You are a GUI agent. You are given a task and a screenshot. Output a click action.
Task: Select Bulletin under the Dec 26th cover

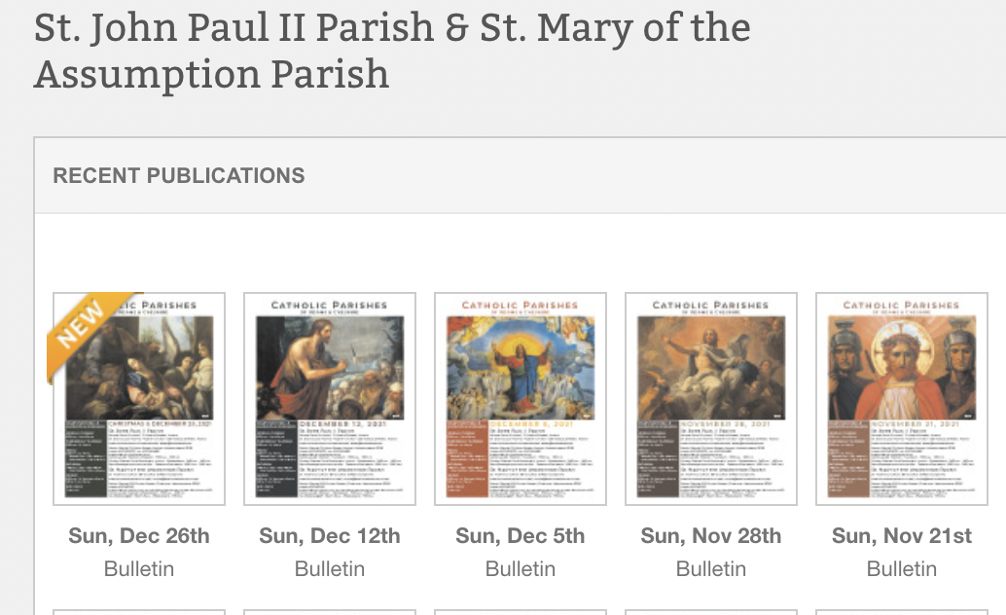point(138,568)
